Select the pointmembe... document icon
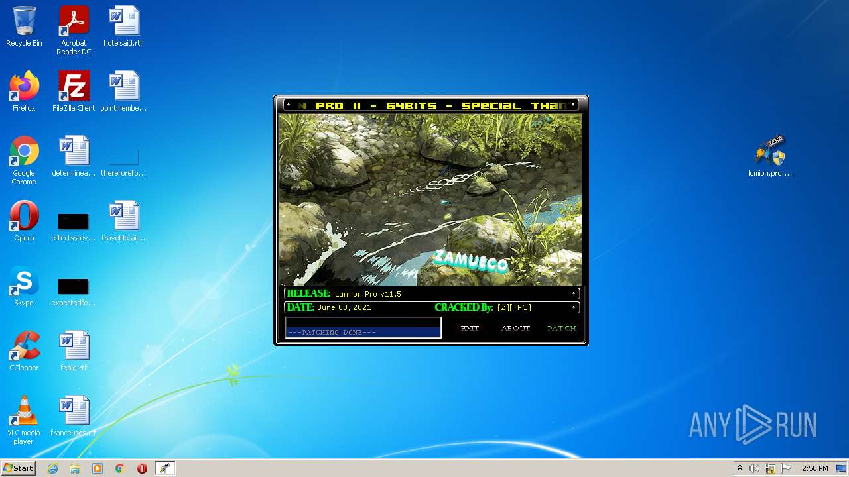The width and height of the screenshot is (849, 477). pyautogui.click(x=123, y=91)
